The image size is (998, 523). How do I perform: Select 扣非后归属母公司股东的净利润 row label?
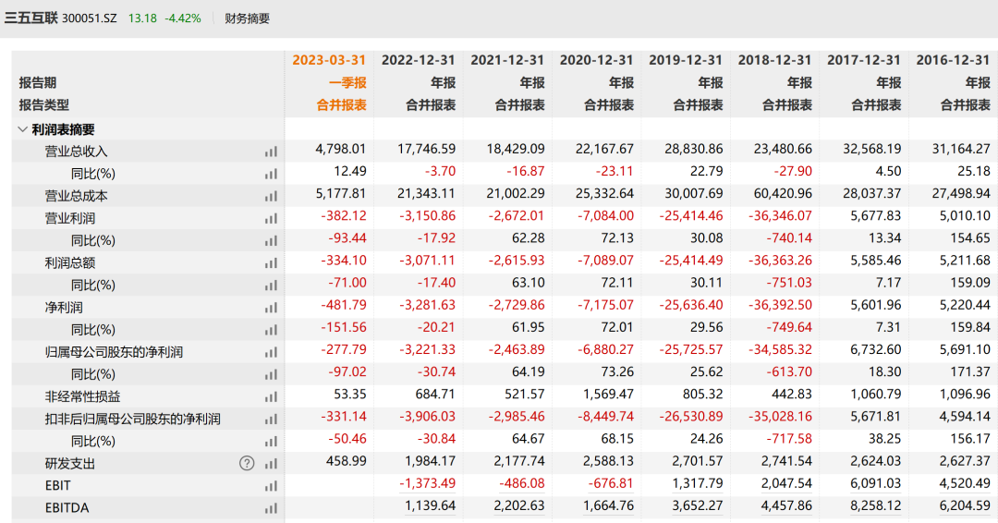(x=132, y=420)
